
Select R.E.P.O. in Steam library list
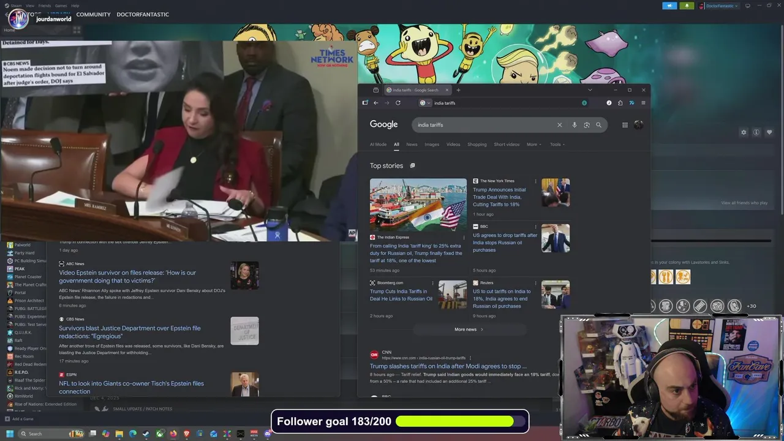coord(21,372)
